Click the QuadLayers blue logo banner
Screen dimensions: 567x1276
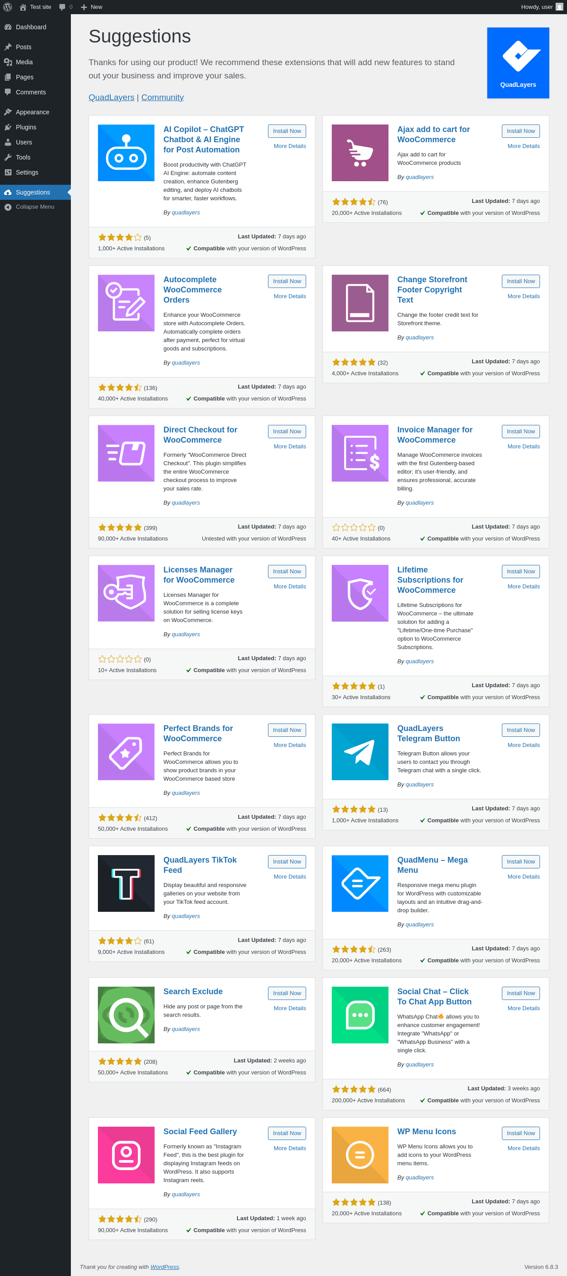(517, 63)
